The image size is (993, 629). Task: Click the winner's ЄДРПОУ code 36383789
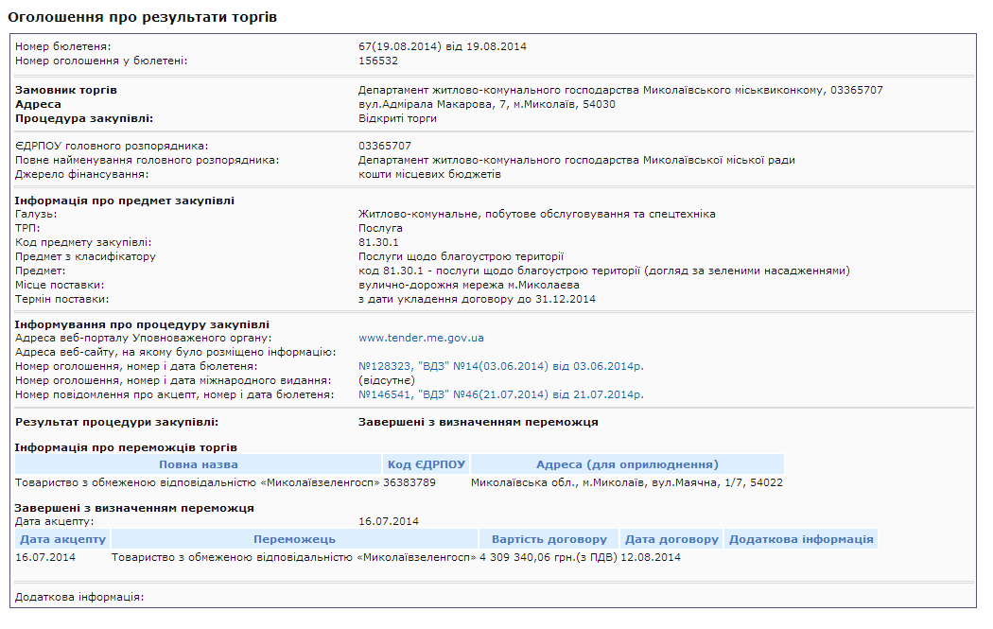pos(409,482)
